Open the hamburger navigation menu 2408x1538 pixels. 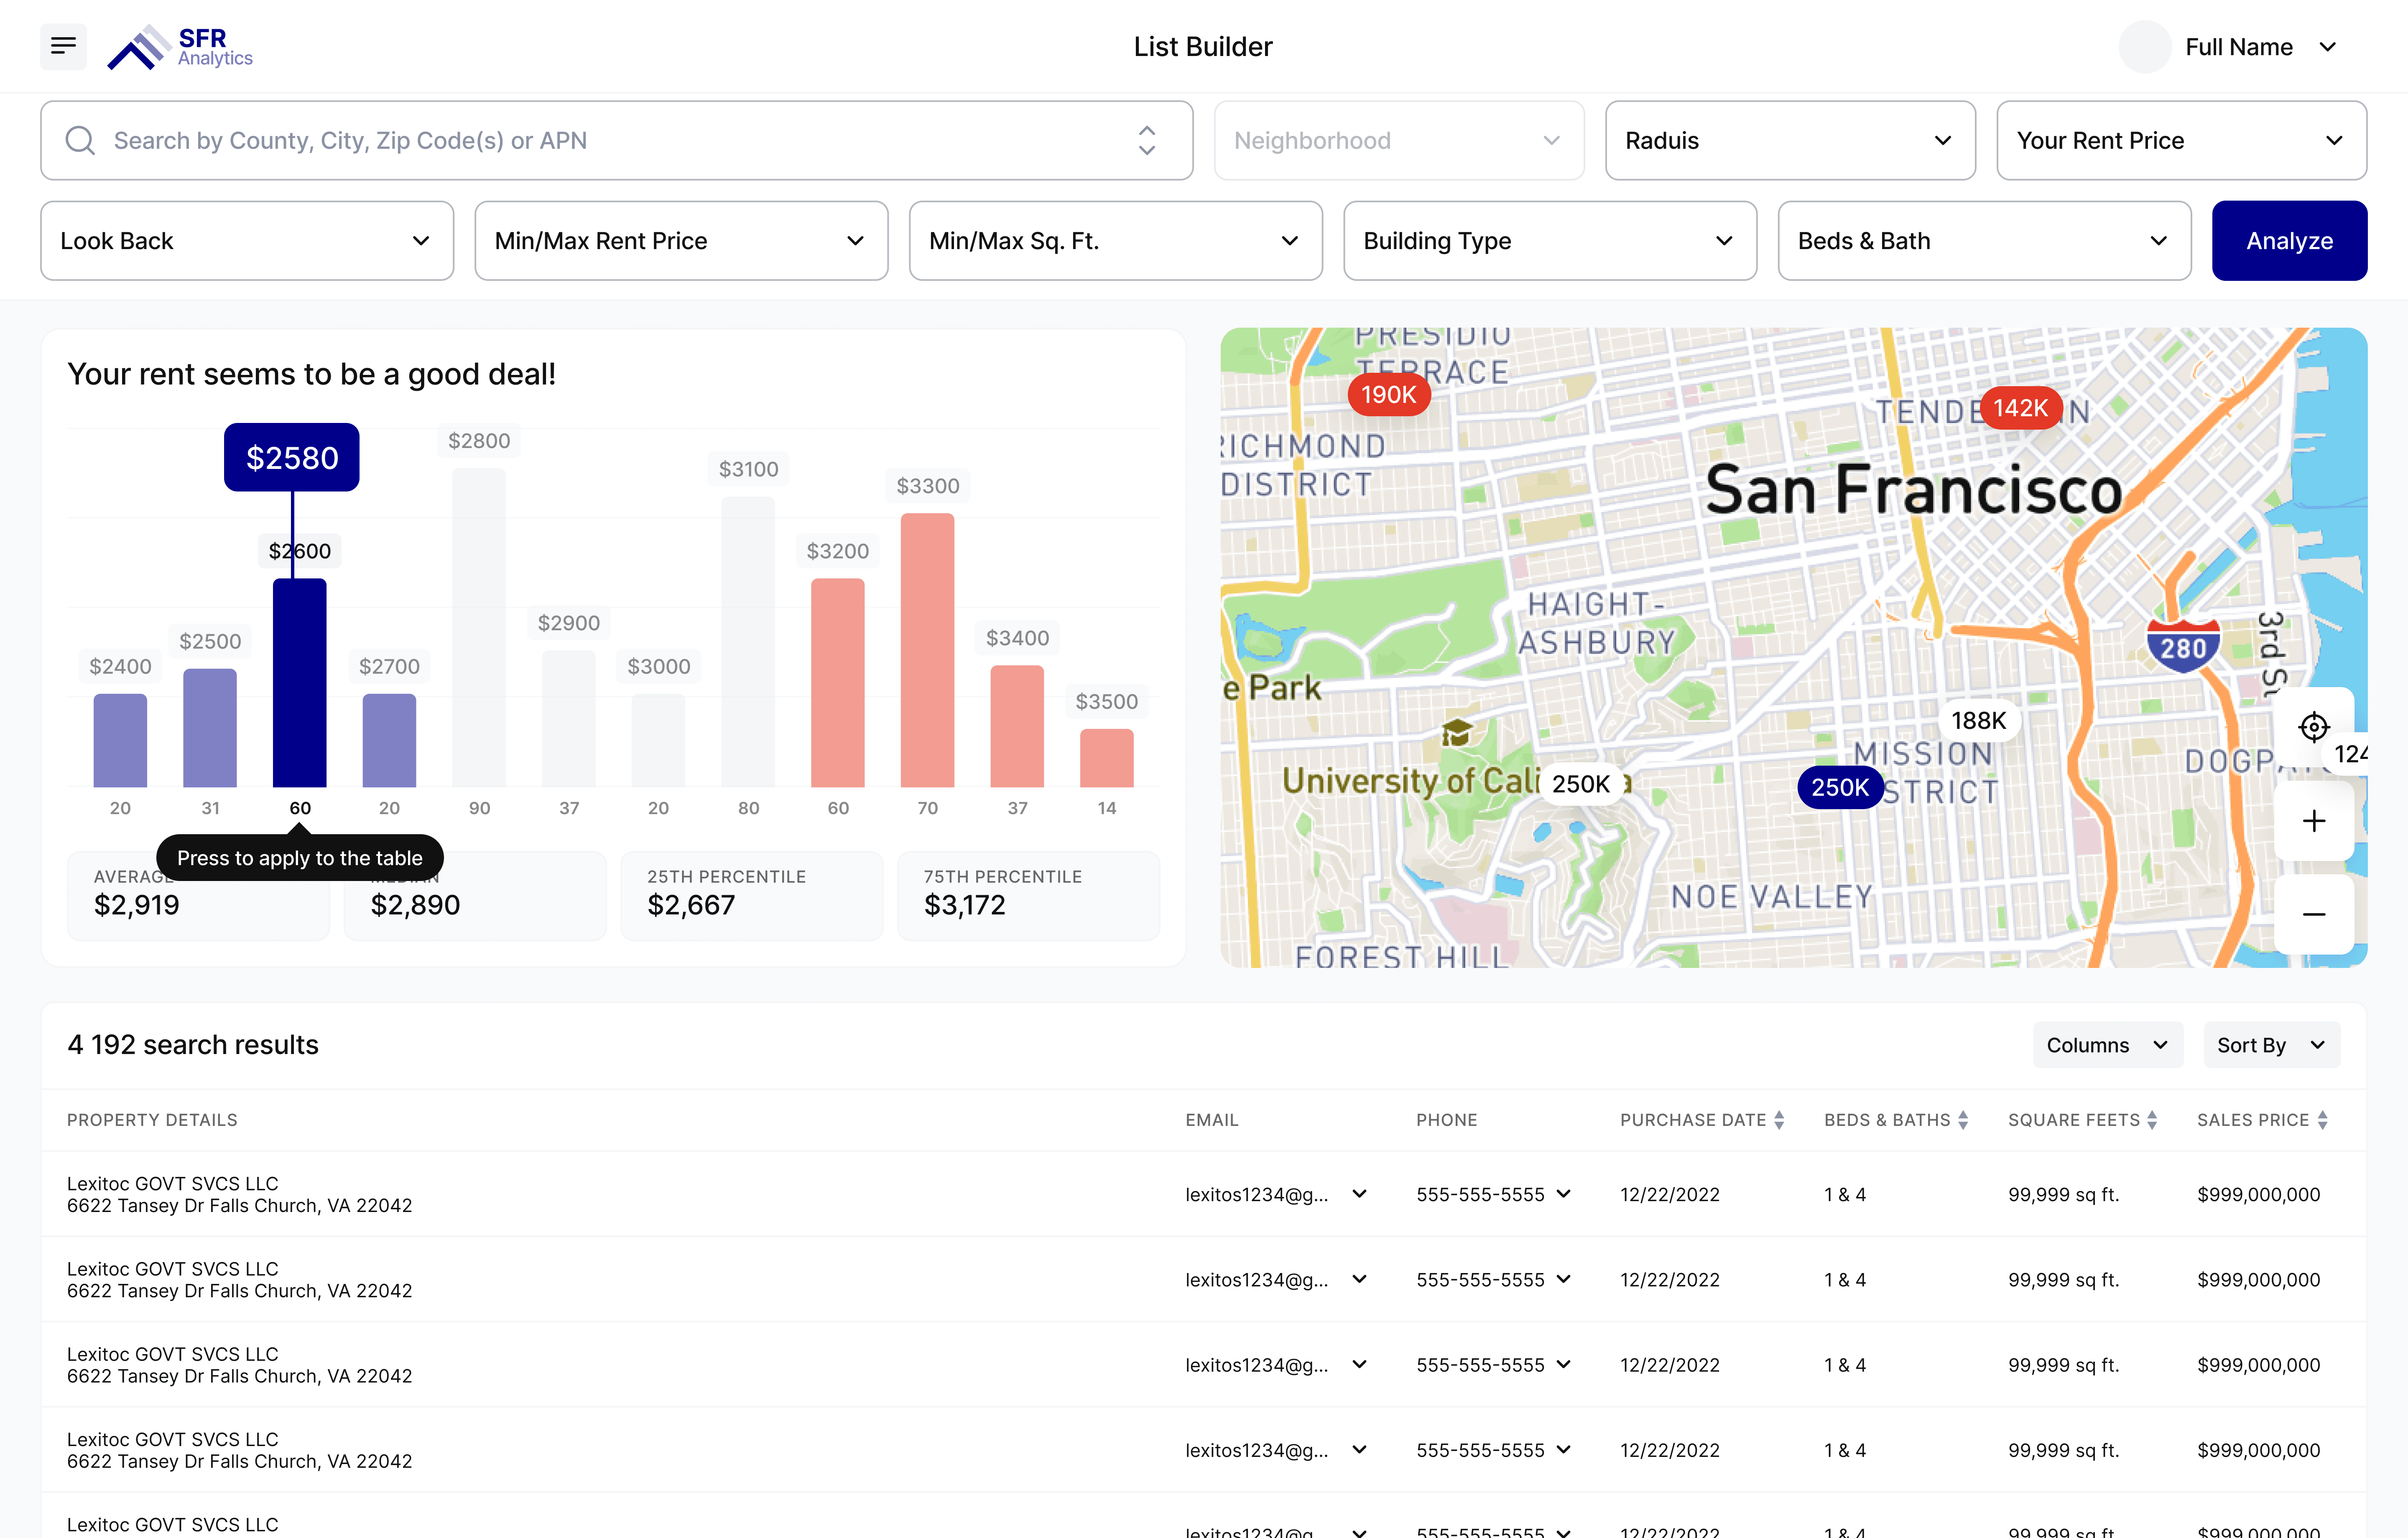(63, 46)
